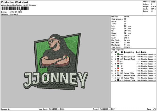Click the white swatch beside stitch count 307
Image resolution: width=157 pixels, height=111 pixels.
pos(118,73)
